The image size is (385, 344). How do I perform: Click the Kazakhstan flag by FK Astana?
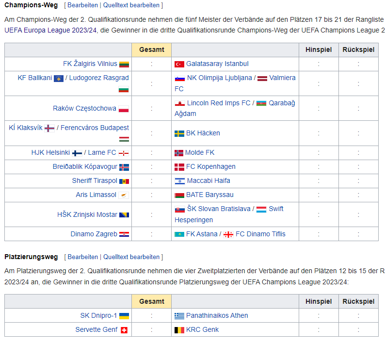[x=179, y=234]
